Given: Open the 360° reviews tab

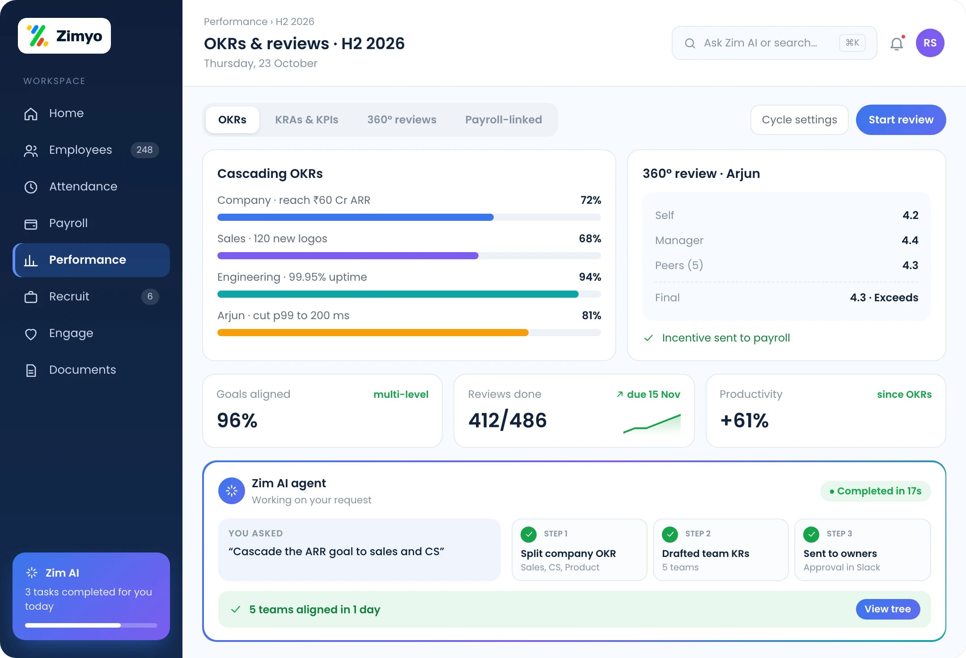Looking at the screenshot, I should pos(402,120).
